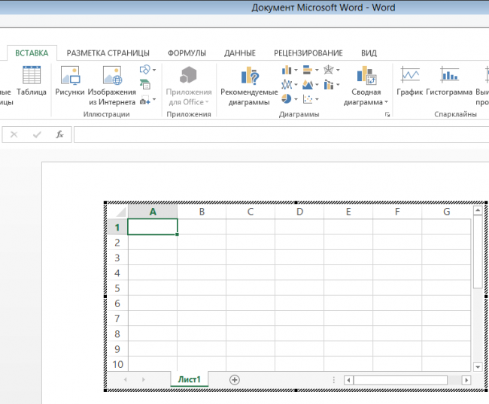Click the fx insert function icon
Screen dimensions: 489x404
59,135
